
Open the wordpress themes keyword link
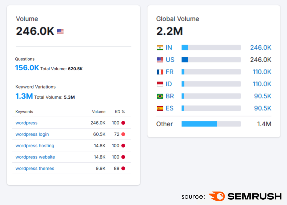[x=35, y=168]
